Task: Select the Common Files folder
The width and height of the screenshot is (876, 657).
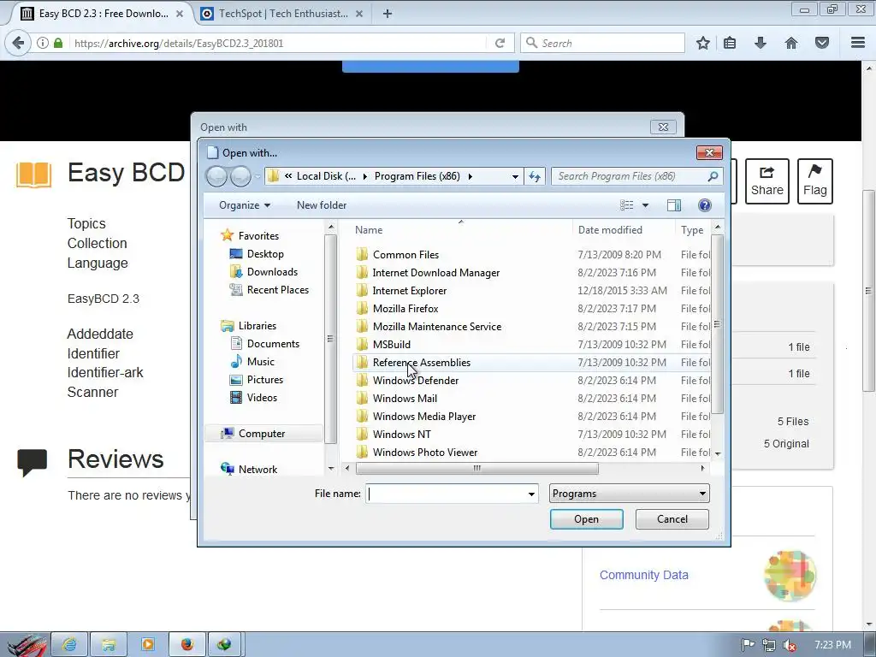Action: tap(405, 255)
